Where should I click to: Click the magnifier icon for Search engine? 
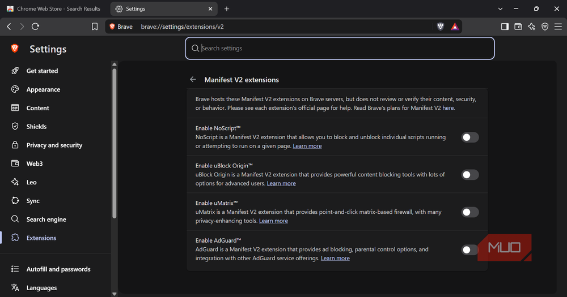[x=15, y=219]
